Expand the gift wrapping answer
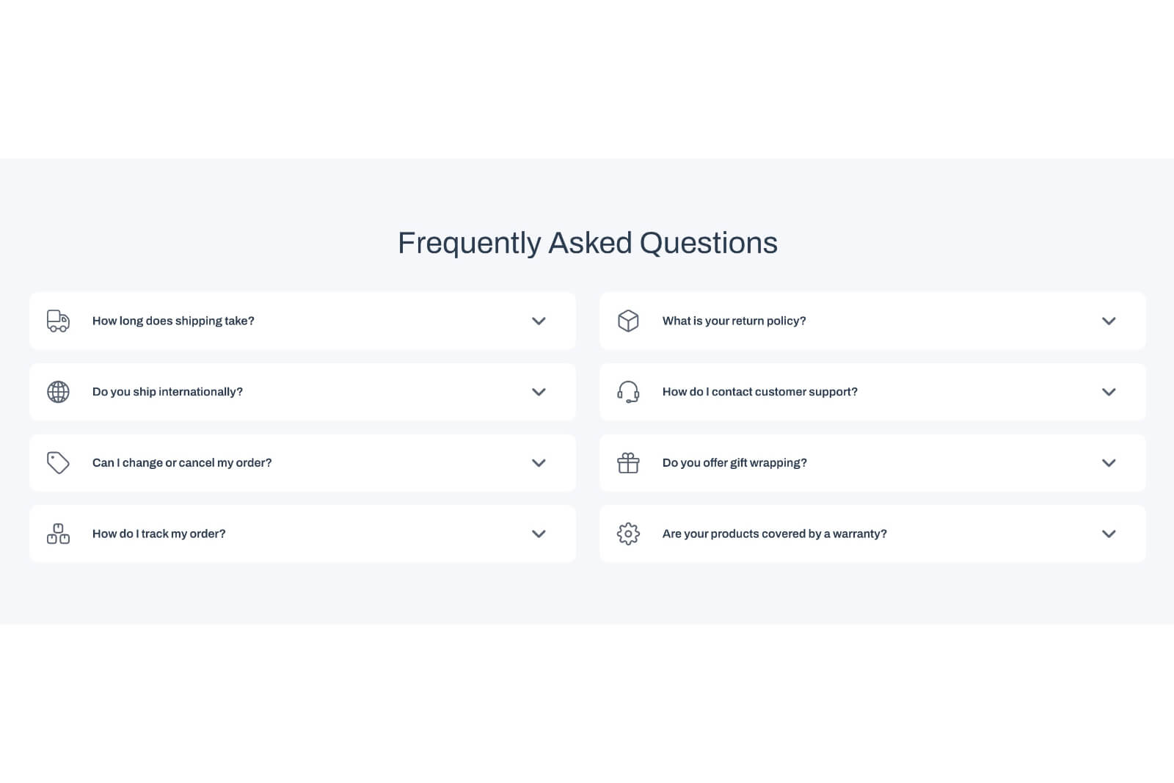1174x783 pixels. tap(1109, 462)
